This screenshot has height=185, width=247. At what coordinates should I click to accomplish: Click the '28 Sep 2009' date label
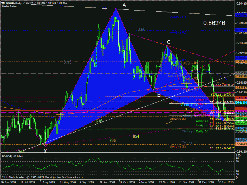tap(107, 182)
